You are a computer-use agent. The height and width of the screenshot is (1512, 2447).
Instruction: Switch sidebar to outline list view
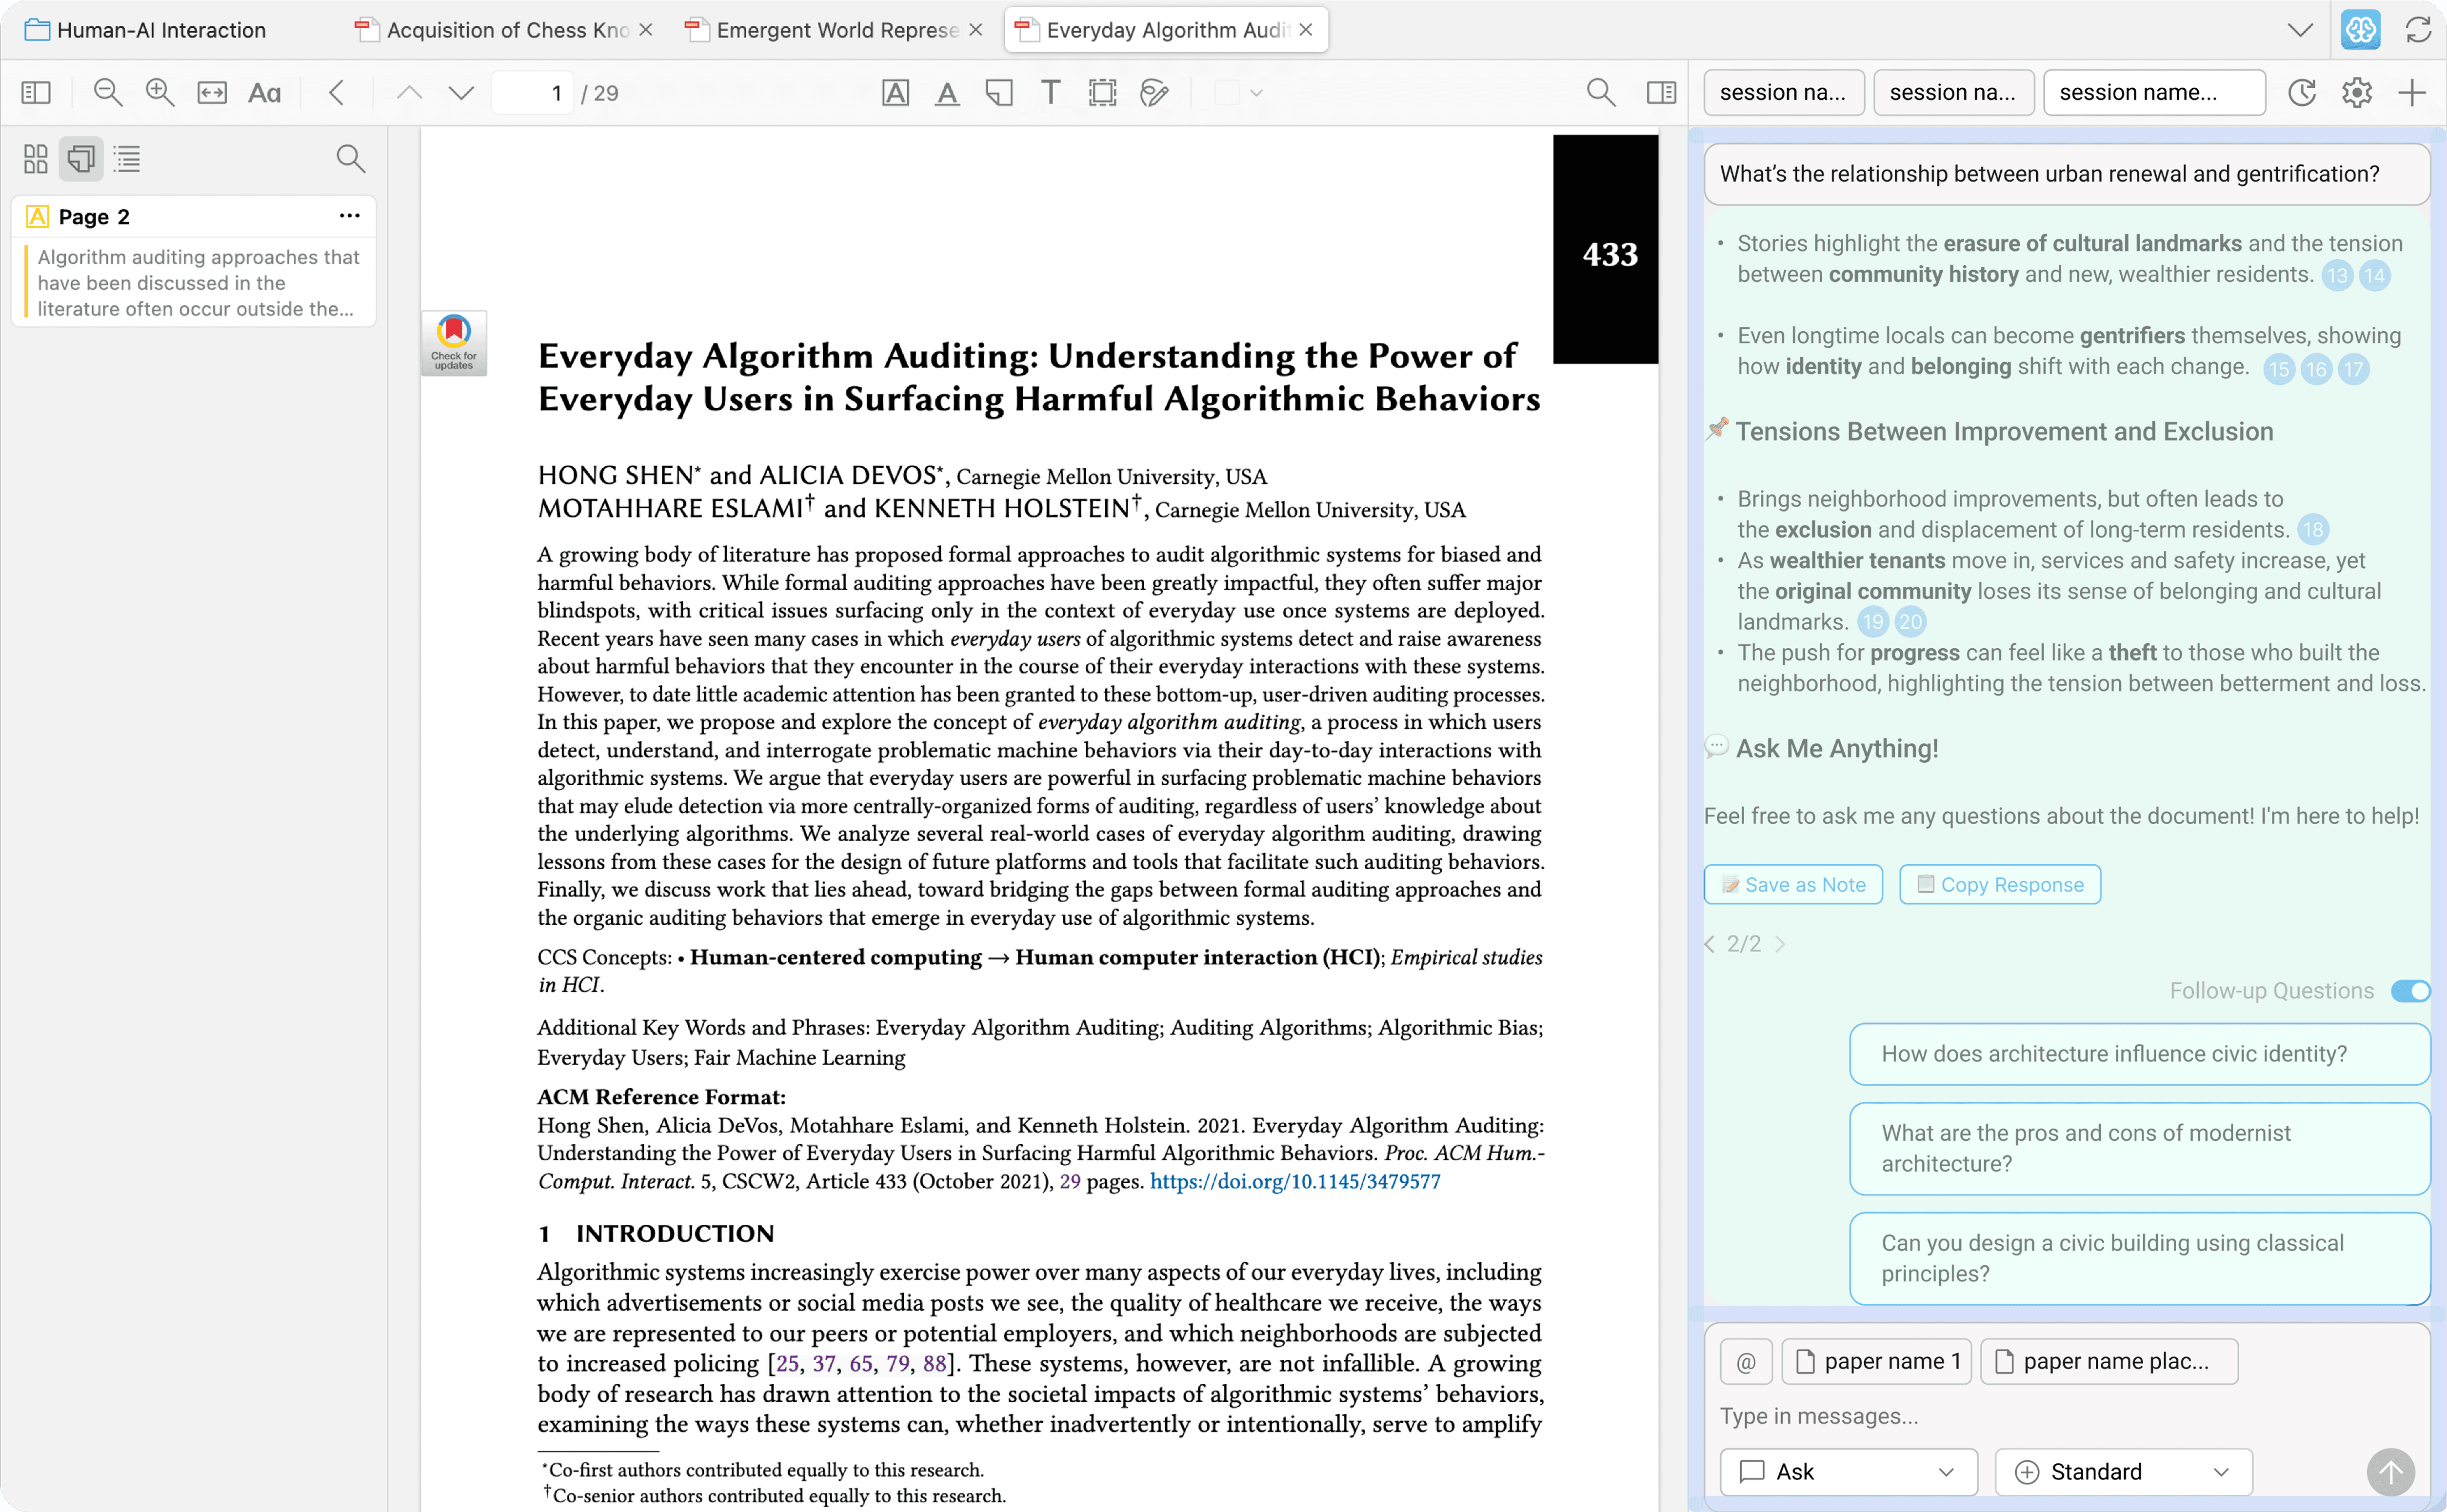click(127, 158)
